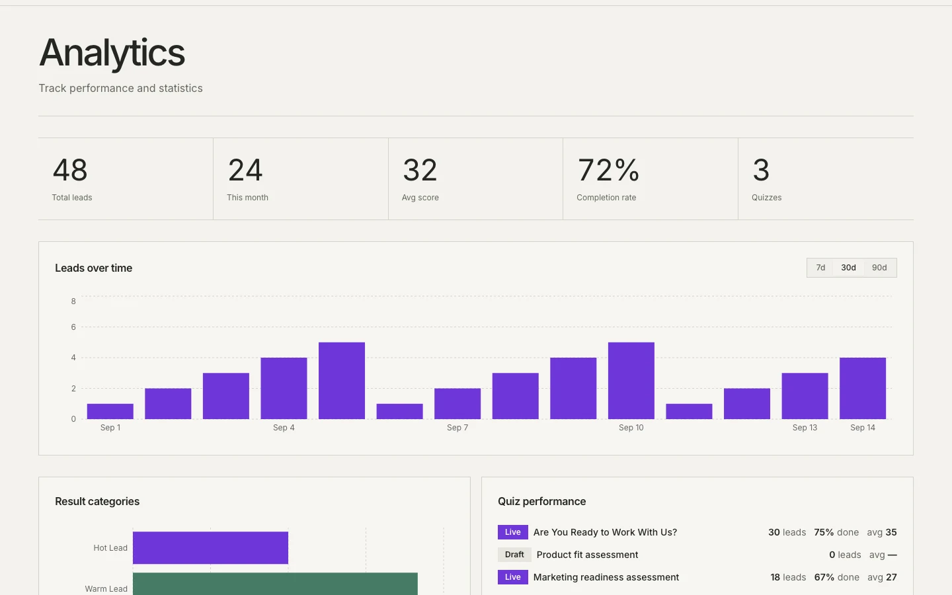Click the "30 leads" count
The height and width of the screenshot is (595, 952).
787,532
